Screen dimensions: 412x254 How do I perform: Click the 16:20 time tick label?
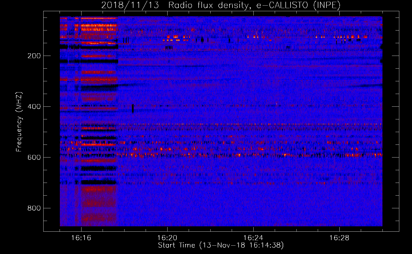[x=167, y=238]
